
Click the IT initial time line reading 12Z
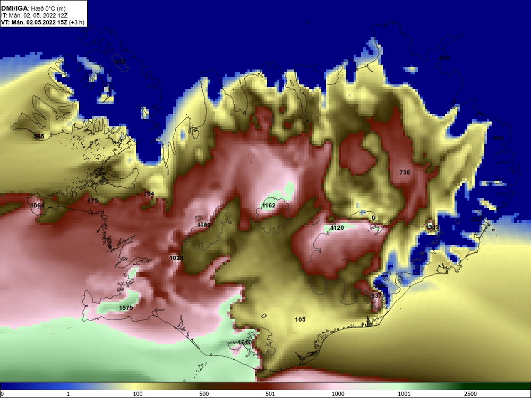pyautogui.click(x=34, y=15)
